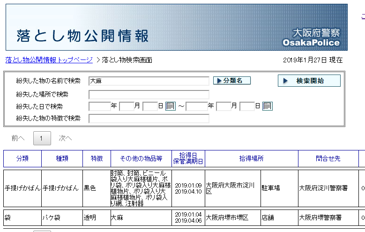
Task: Focus the start month input box
Action: pos(127,106)
